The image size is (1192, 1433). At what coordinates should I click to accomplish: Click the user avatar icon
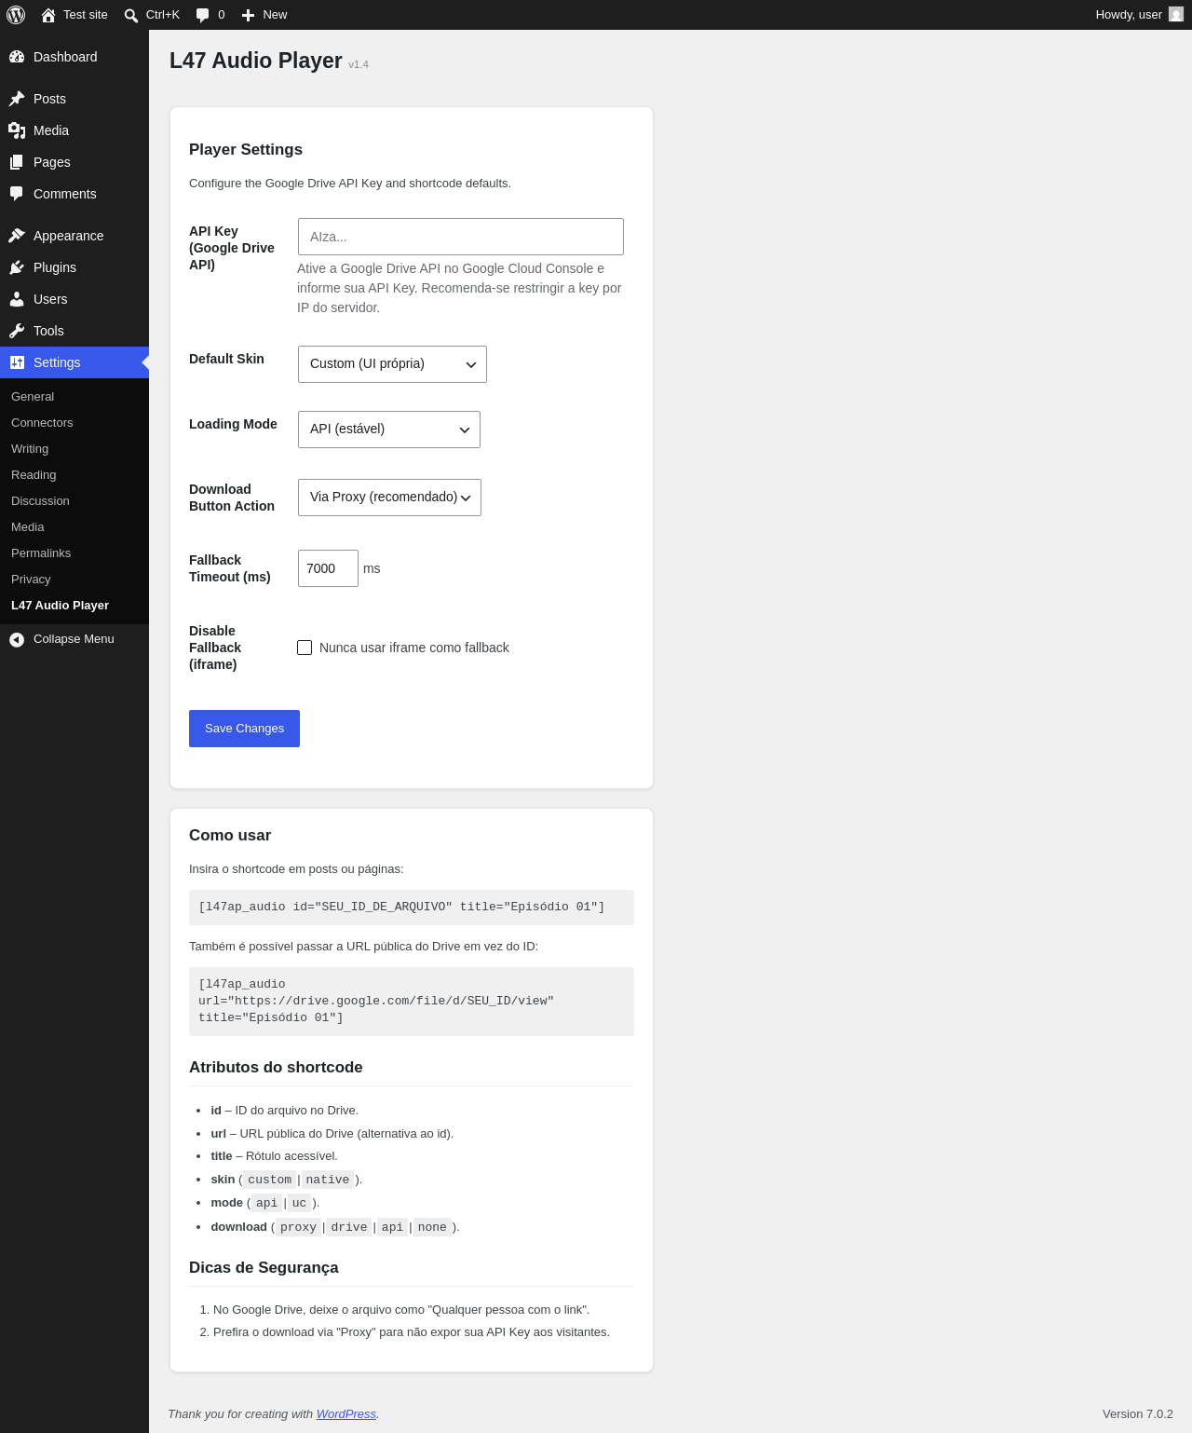point(1176,15)
